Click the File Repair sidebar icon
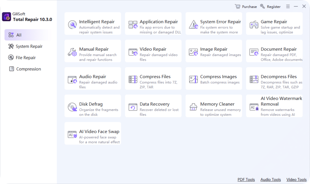 tap(11, 57)
